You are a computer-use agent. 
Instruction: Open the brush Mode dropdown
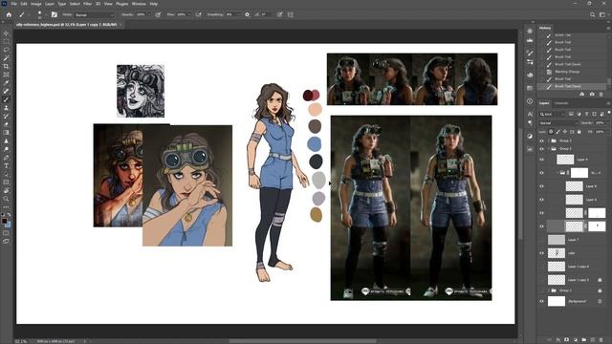coord(94,15)
